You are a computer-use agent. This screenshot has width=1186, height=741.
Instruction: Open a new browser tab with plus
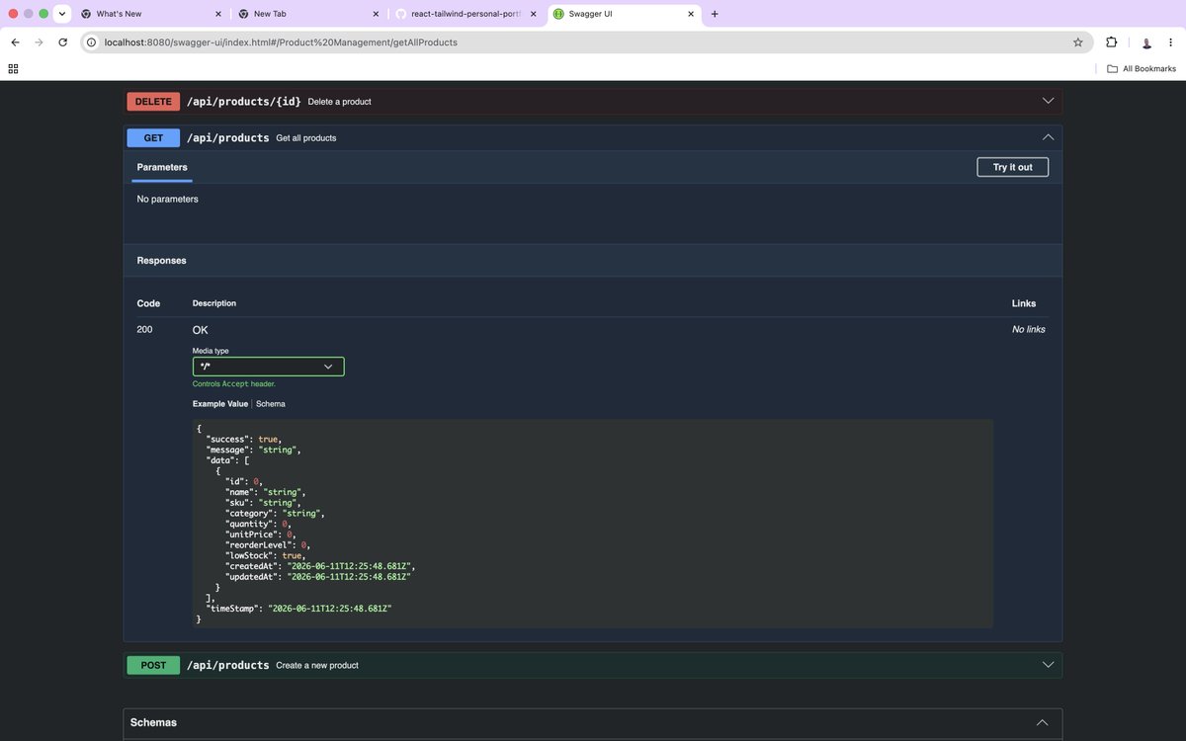tap(715, 14)
